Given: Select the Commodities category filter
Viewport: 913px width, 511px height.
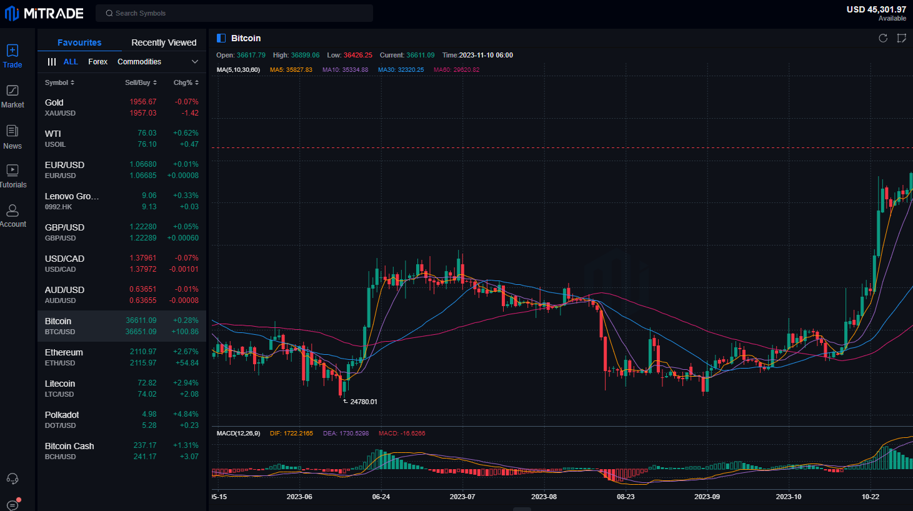Looking at the screenshot, I should [139, 62].
